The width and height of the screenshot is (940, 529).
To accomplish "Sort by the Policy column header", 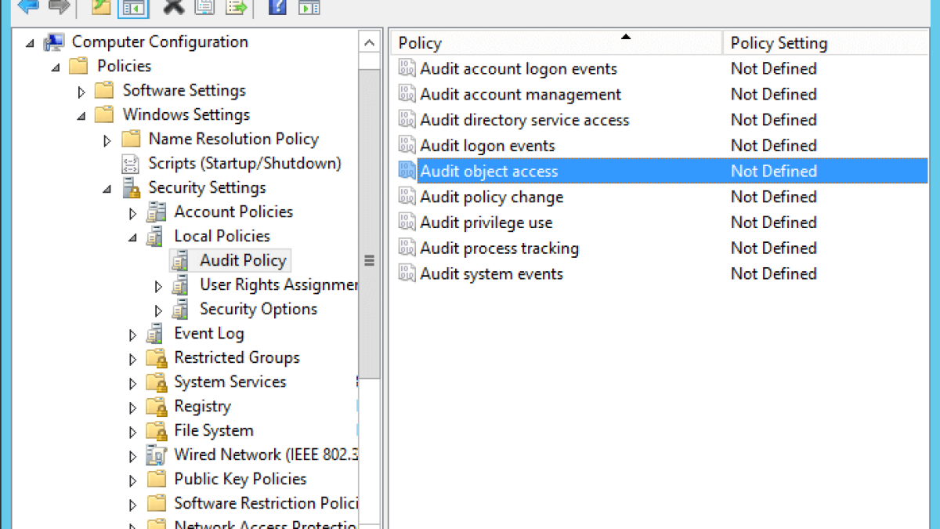I will pos(556,43).
